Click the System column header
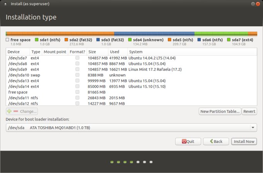263x173 pixels. tap(192, 52)
